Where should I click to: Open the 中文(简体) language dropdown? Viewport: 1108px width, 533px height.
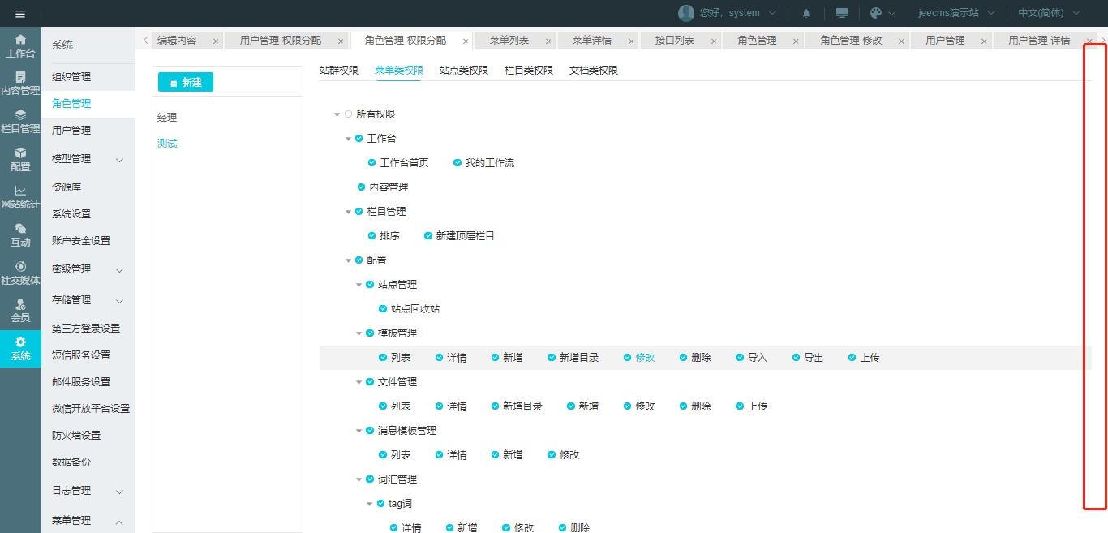(1049, 13)
